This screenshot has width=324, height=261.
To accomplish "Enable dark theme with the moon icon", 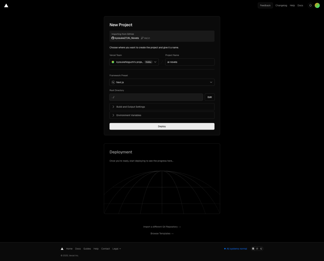I will pos(261,249).
